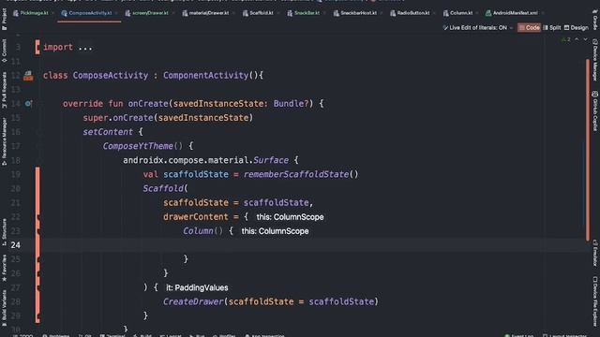Image resolution: width=600 pixels, height=337 pixels.
Task: Click the run gutter icon beside class ComposeActivity
Action: pos(28,76)
